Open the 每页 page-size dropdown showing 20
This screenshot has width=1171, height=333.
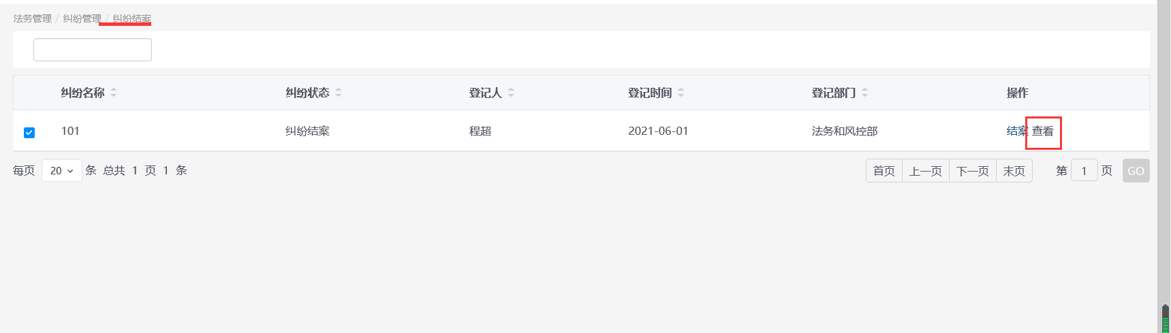(61, 171)
